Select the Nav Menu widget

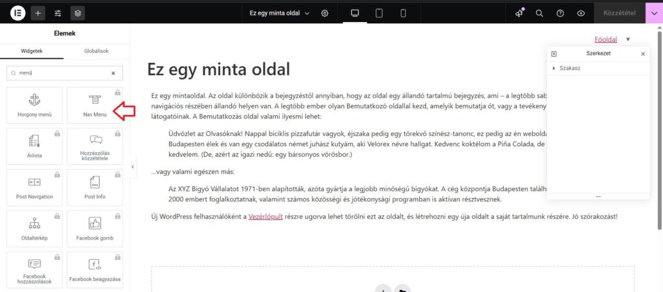95,106
